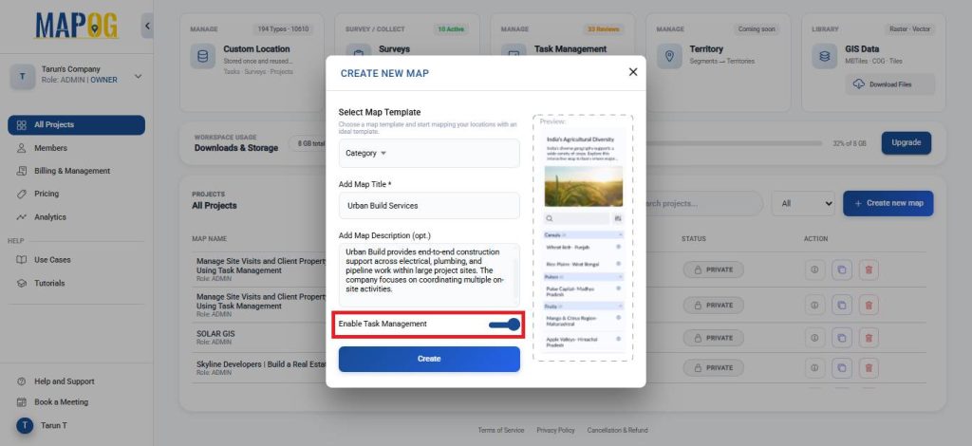
Task: Click the MAP NAME column header
Action: click(210, 238)
